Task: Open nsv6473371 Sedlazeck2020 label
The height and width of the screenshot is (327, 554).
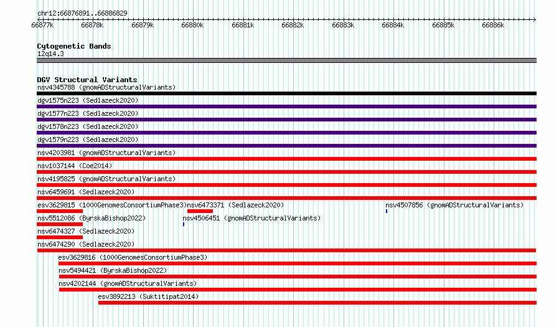Action: pos(235,205)
